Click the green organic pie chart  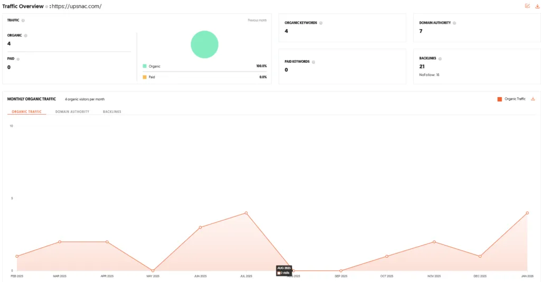204,44
